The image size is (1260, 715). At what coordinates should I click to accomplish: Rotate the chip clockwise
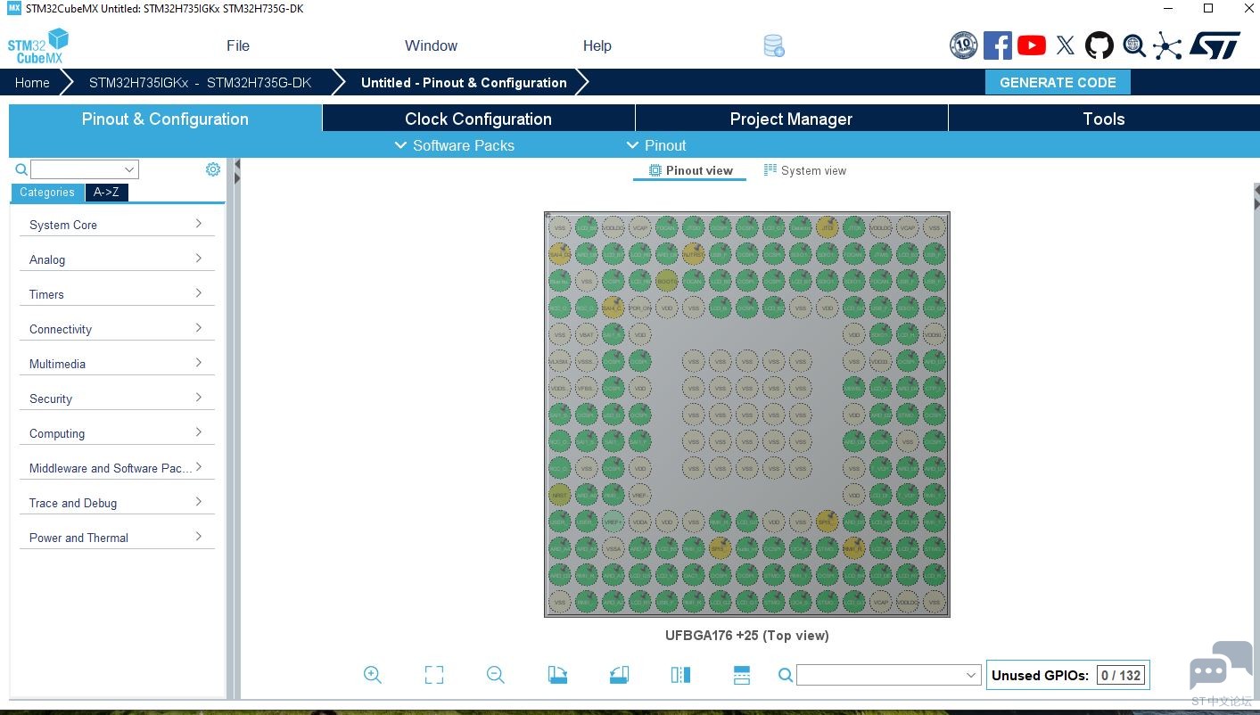point(557,675)
